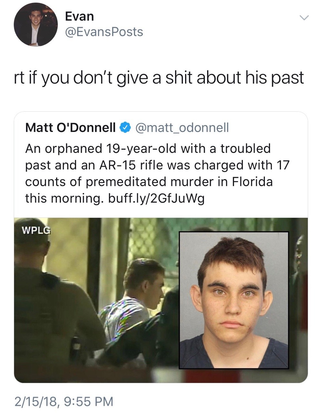
Task: Tap the WPLG watermark logo on image
Action: click(36, 231)
